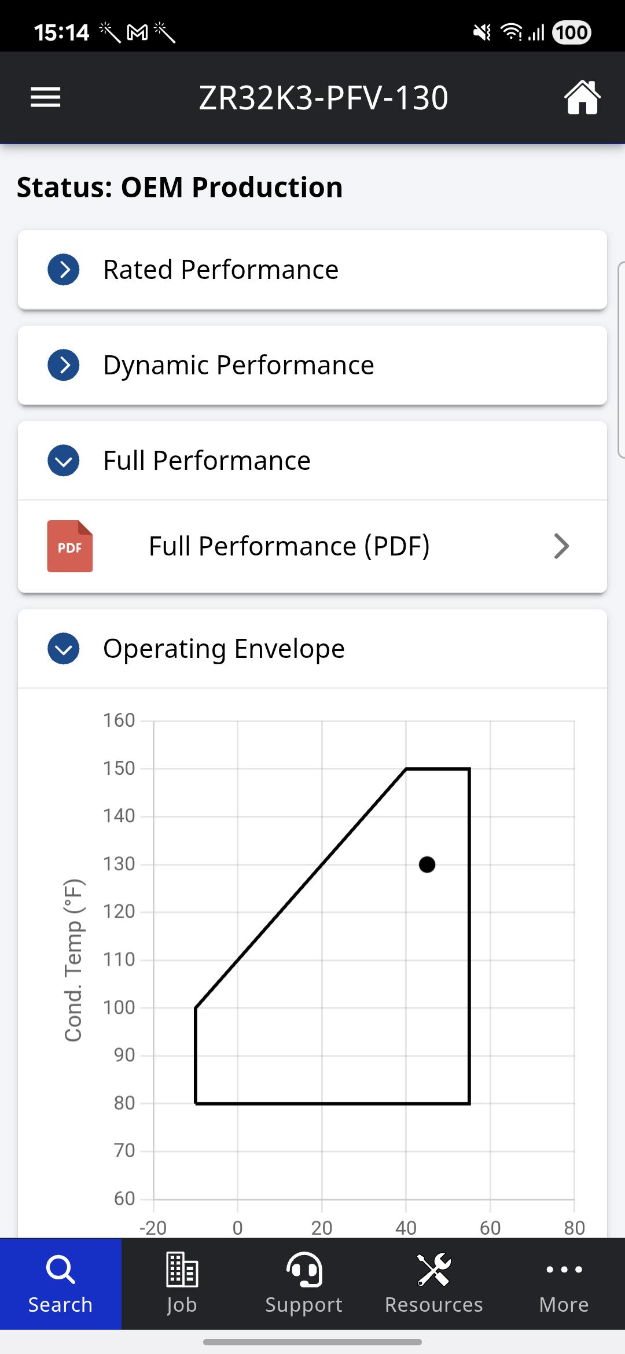This screenshot has width=625, height=1354.
Task: Open the hamburger menu
Action: tap(46, 97)
